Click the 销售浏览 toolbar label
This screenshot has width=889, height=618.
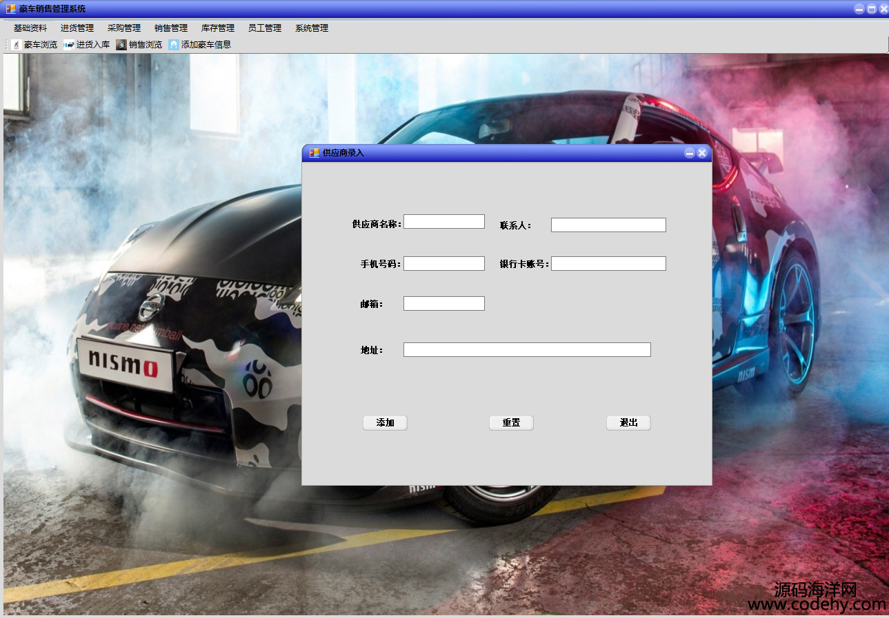(146, 45)
